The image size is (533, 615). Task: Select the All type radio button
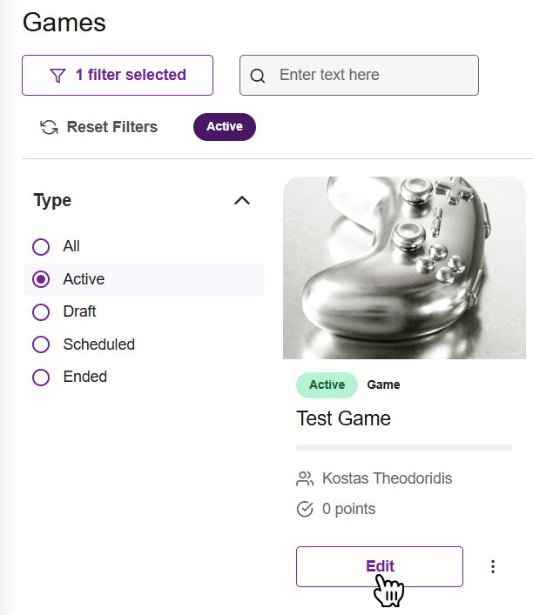click(41, 247)
